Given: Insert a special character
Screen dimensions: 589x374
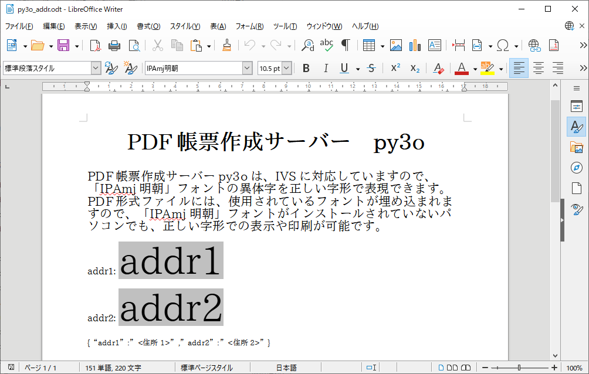Looking at the screenshot, I should tap(503, 46).
